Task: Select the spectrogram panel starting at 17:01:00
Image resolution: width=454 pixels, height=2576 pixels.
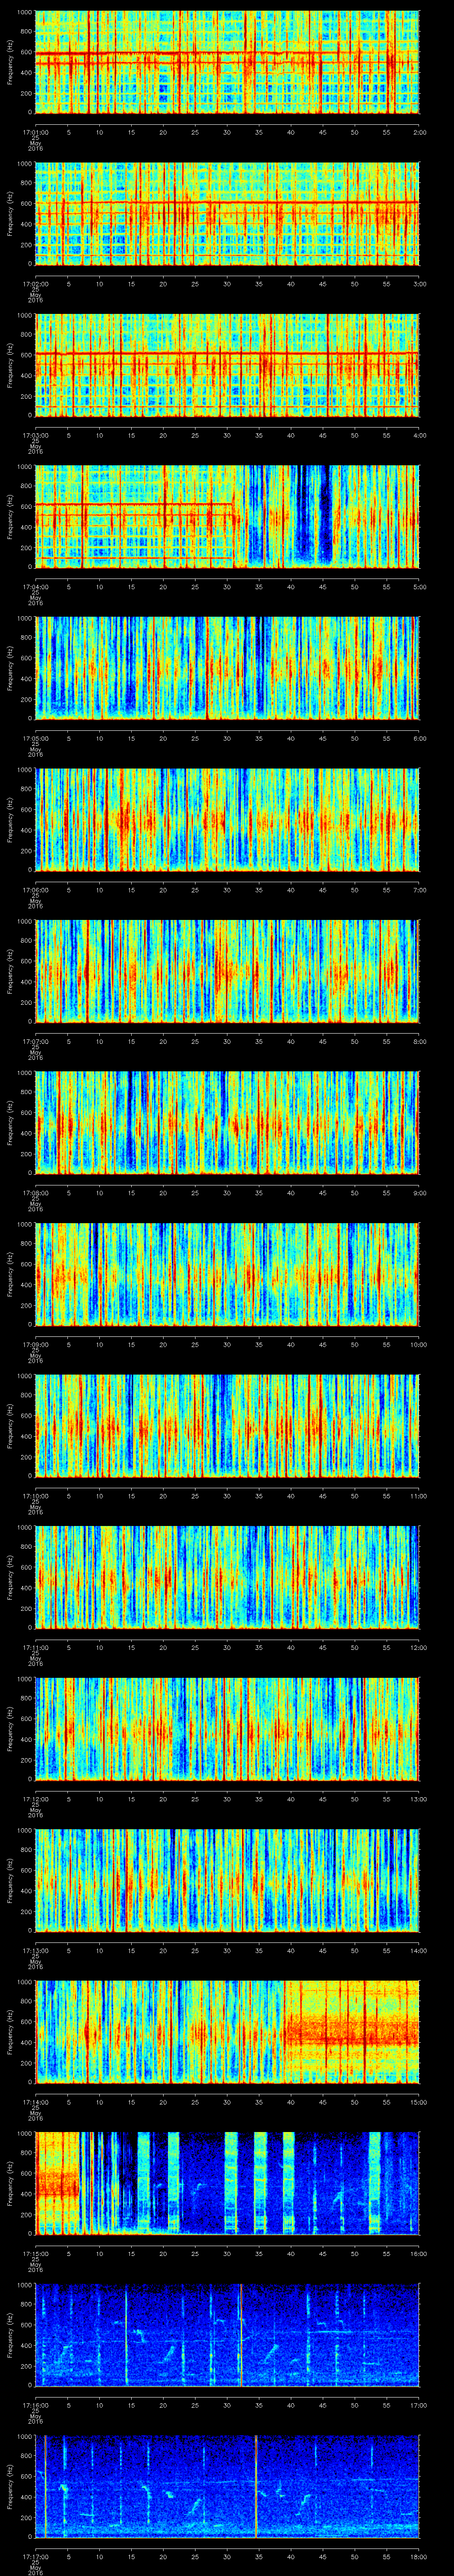Action: pyautogui.click(x=227, y=62)
